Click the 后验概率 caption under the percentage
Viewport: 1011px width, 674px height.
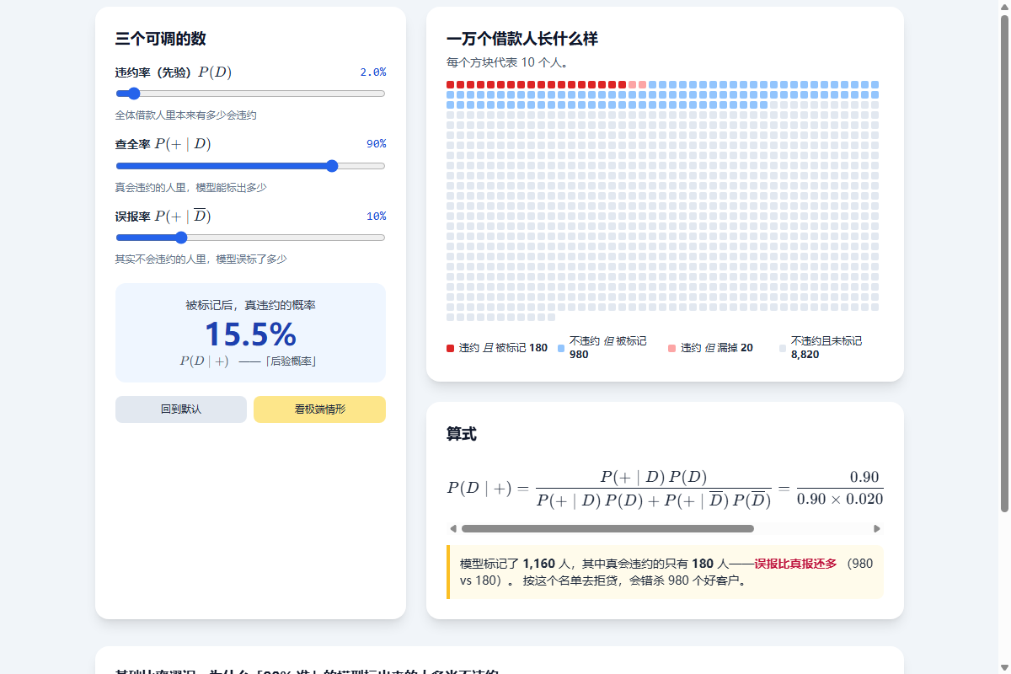[x=248, y=361]
